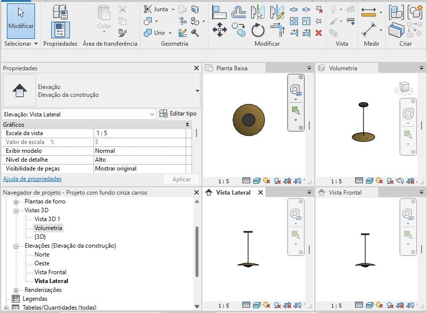
Task: Open the ViewCube in Volumetria view
Action: pos(404,87)
